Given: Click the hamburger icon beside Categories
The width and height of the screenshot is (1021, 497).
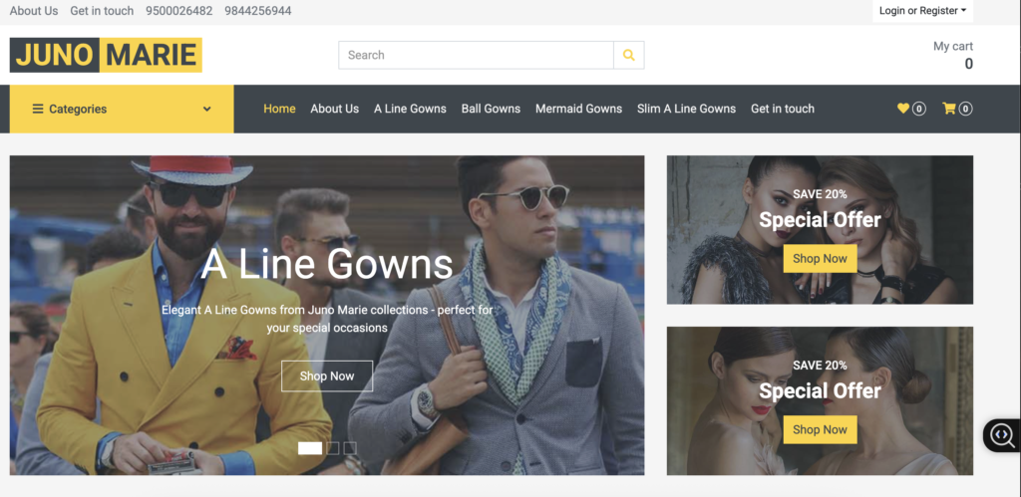Looking at the screenshot, I should click(38, 110).
